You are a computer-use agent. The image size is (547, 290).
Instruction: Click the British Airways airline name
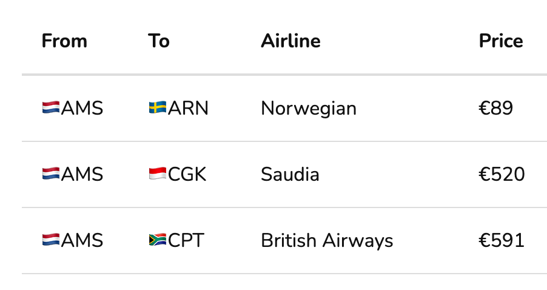tap(327, 241)
